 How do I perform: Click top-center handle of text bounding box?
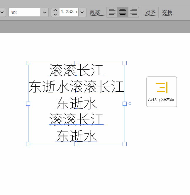(x=76, y=63)
